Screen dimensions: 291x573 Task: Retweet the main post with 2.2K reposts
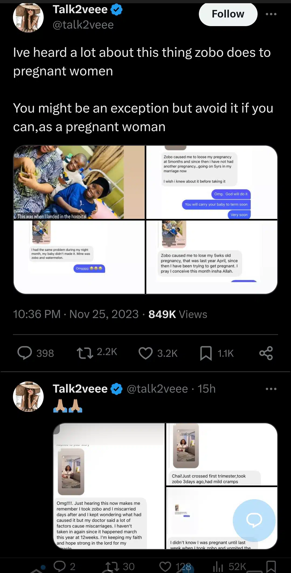click(x=85, y=353)
